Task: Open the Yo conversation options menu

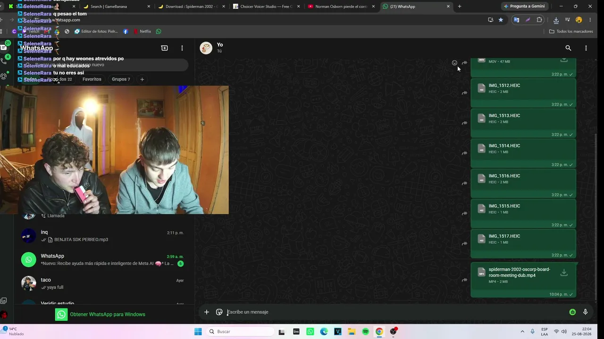Action: 586,48
